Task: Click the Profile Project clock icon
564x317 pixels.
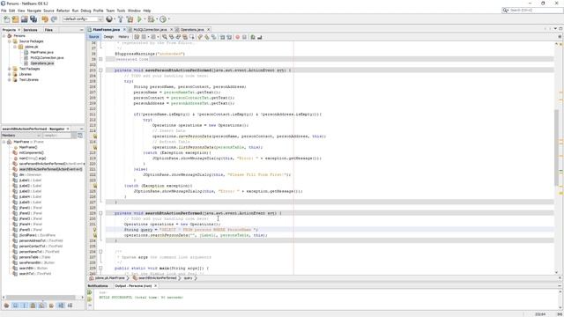Action: coord(163,19)
